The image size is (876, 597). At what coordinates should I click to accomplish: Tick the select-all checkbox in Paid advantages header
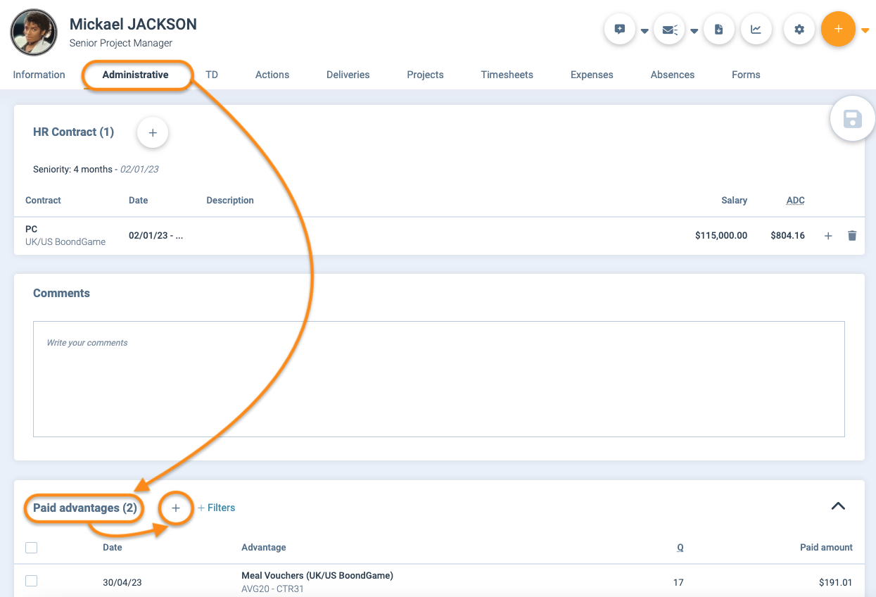(31, 548)
